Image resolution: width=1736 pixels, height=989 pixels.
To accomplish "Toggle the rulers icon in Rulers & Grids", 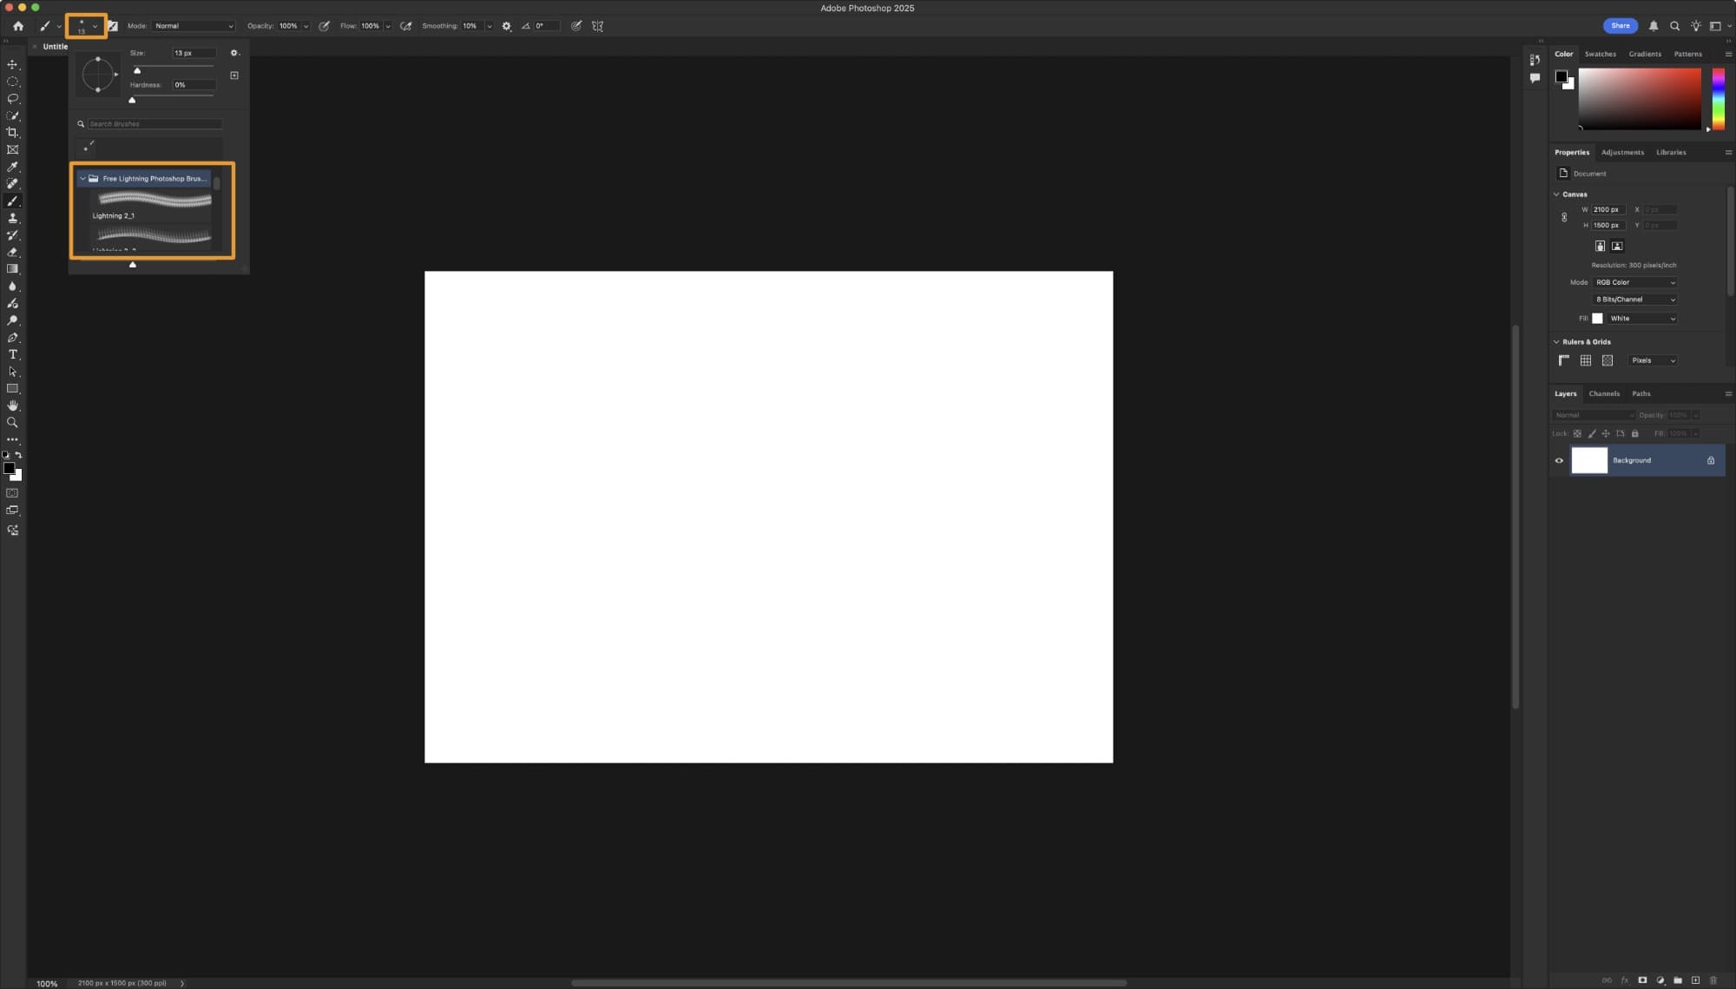I will [1564, 360].
